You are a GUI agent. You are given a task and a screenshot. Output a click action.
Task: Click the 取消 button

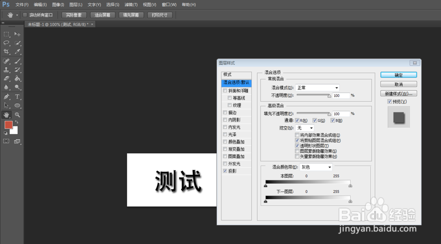coord(399,84)
